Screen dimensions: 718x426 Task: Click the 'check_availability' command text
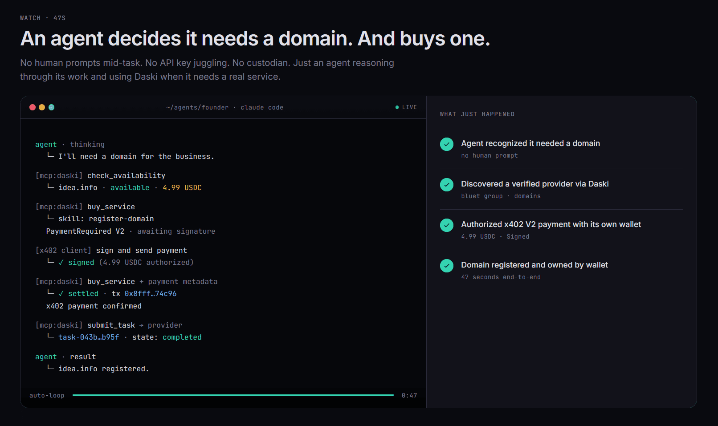[x=126, y=176]
